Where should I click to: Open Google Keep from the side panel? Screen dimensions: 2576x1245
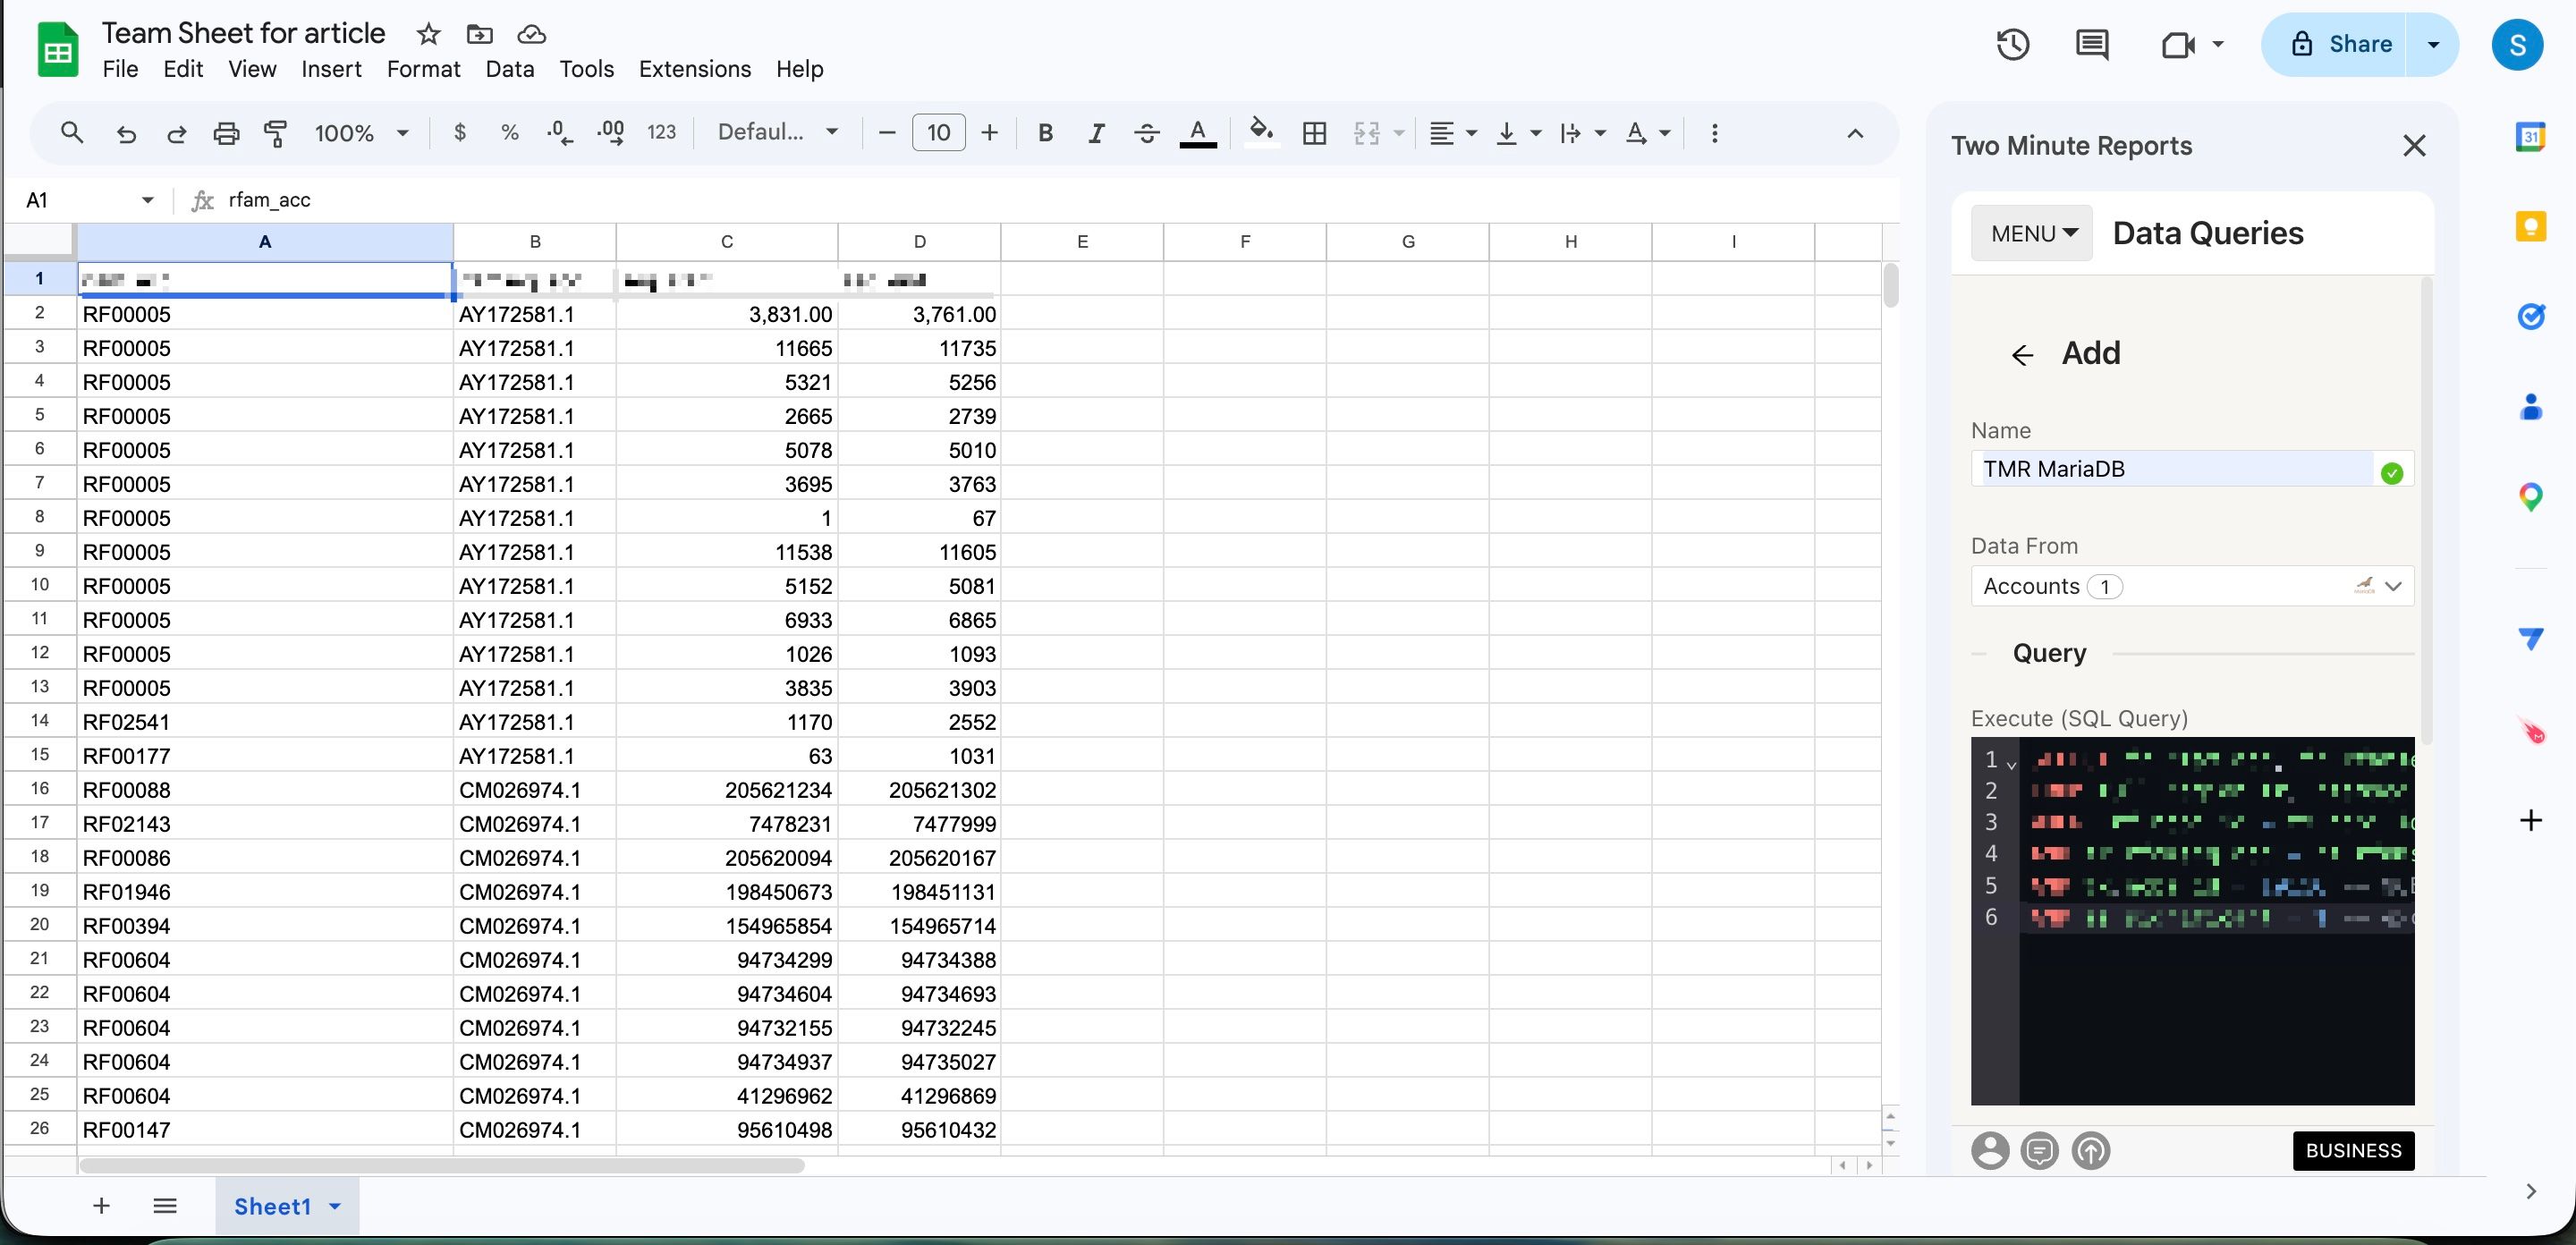pyautogui.click(x=2531, y=226)
